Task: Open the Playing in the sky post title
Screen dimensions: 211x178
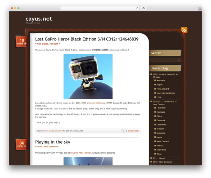Action: [x=53, y=142]
